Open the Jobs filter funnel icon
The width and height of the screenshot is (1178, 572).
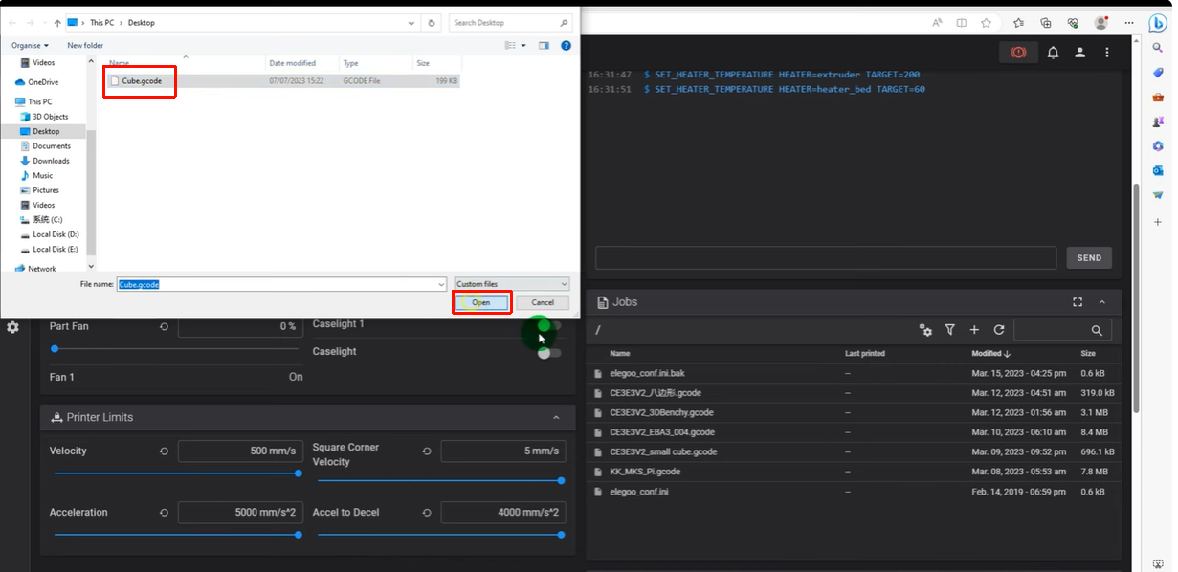[x=950, y=330]
